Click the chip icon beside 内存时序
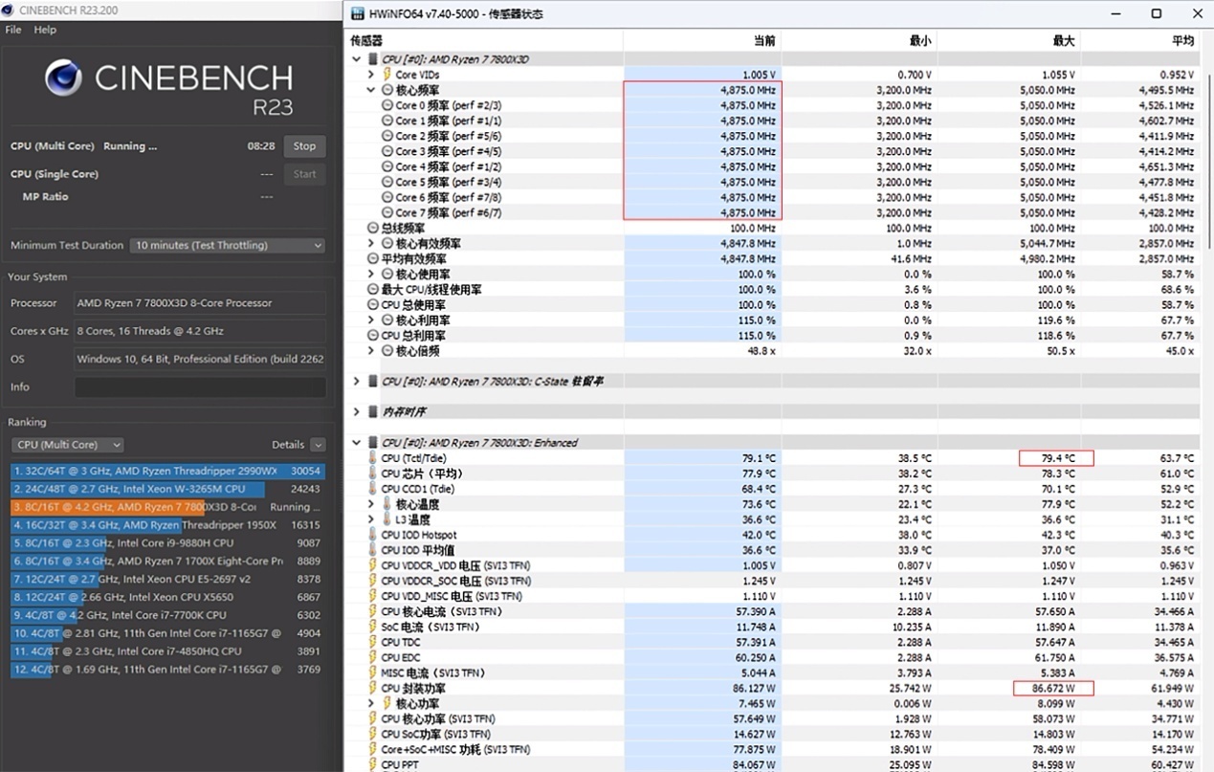The width and height of the screenshot is (1214, 772). pos(372,411)
